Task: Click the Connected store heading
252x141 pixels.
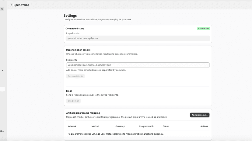Action: click(x=75, y=29)
